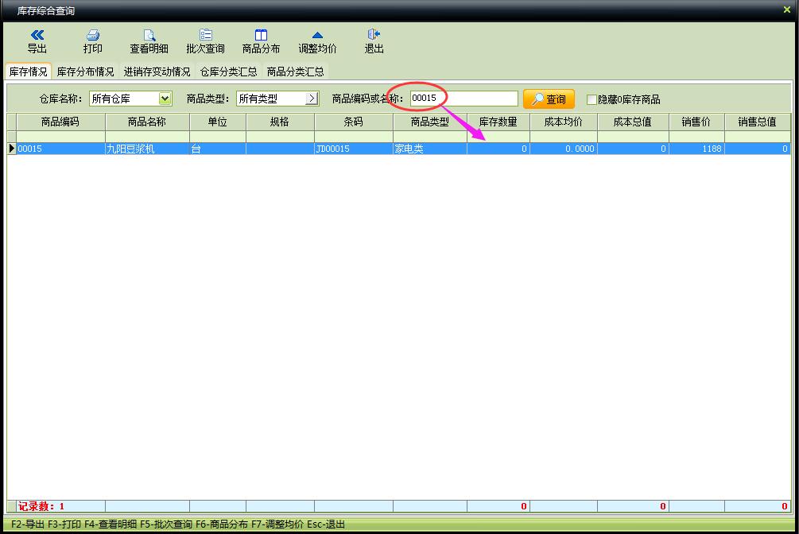Click the row indicator arrow for 00015
Viewport: 799px width, 534px height.
point(12,149)
